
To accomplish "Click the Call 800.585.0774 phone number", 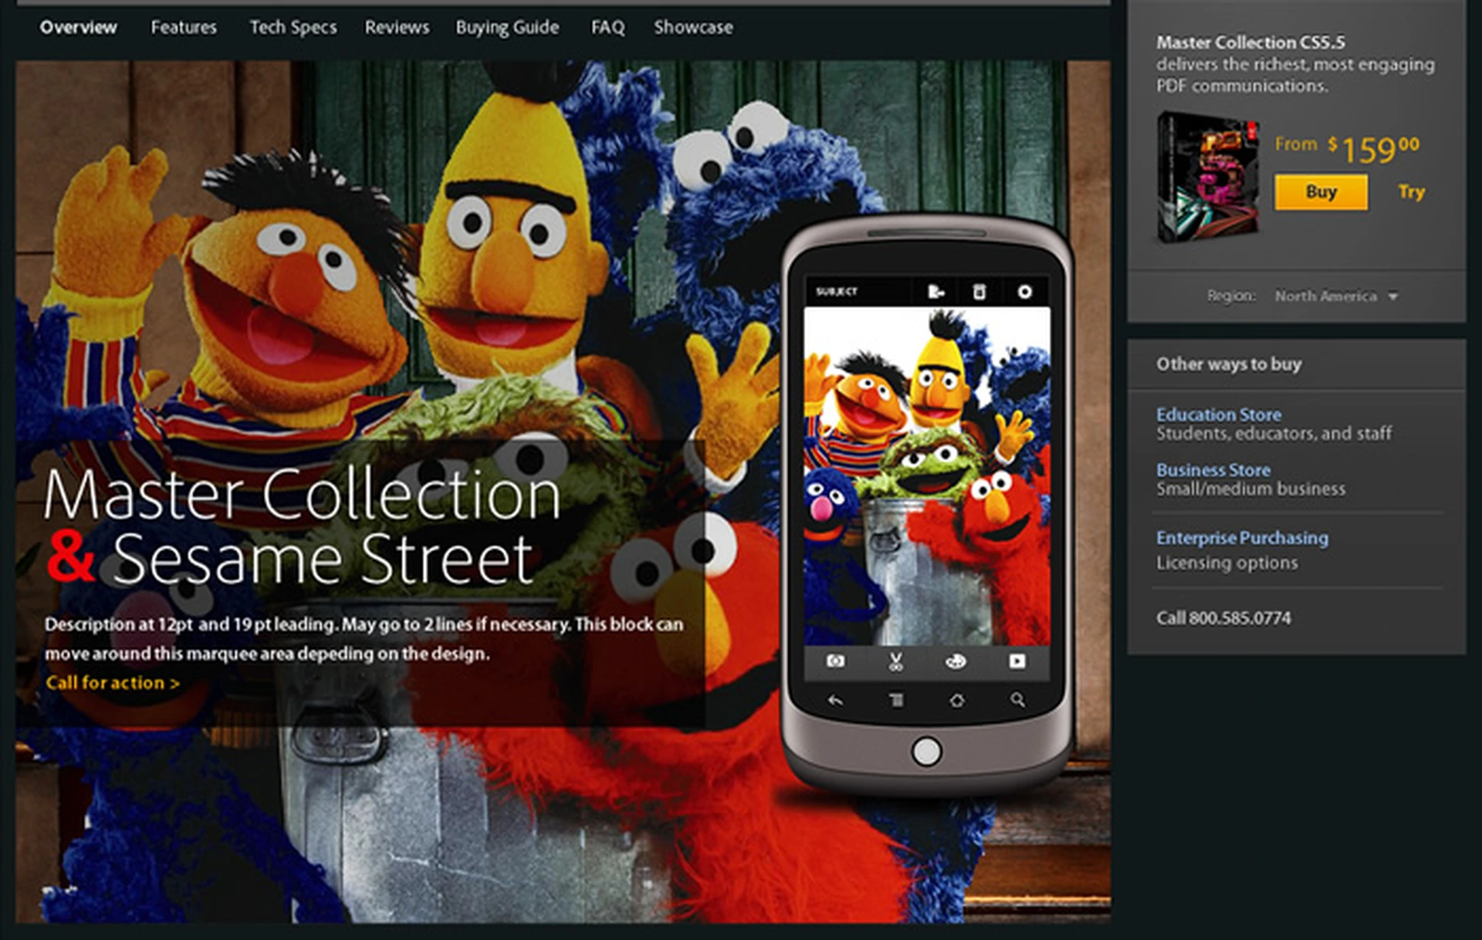I will pos(1223,618).
